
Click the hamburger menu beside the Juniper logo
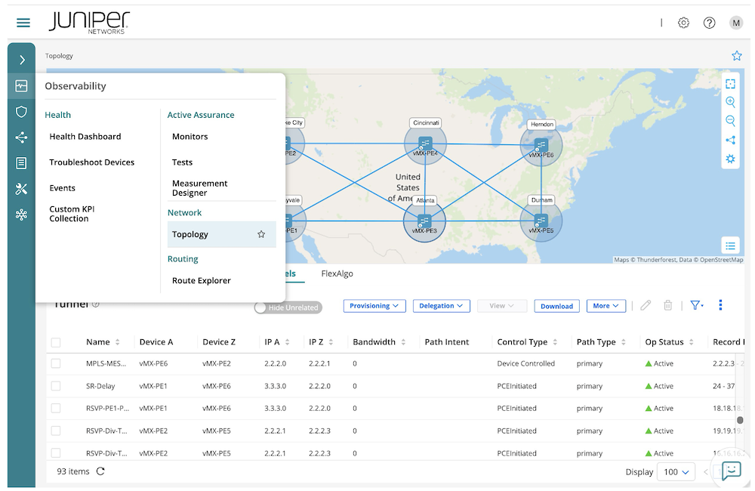23,23
